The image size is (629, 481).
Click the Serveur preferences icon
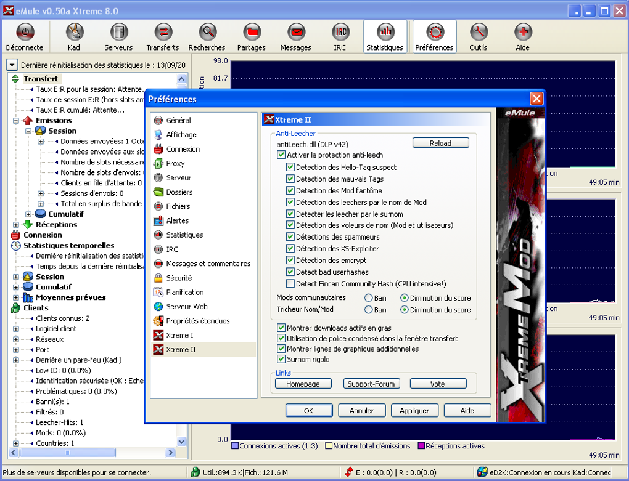coord(158,177)
